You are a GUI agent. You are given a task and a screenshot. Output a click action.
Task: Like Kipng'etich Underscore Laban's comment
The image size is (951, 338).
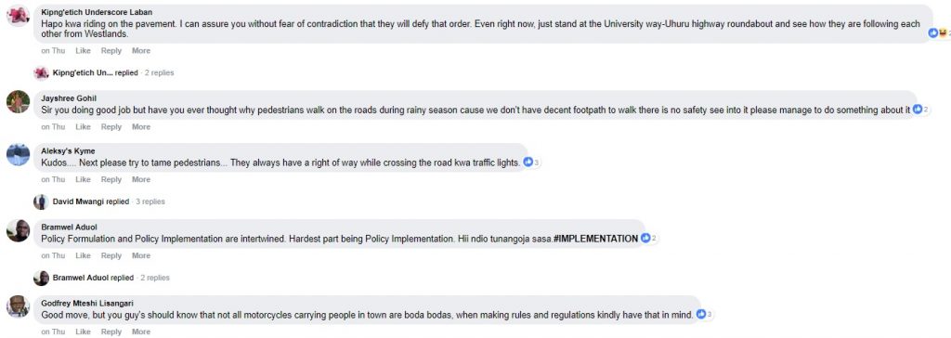83,51
